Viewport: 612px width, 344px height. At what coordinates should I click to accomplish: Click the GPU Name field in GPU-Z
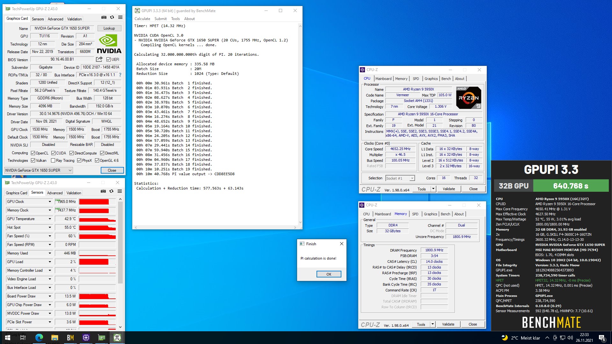pyautogui.click(x=62, y=28)
